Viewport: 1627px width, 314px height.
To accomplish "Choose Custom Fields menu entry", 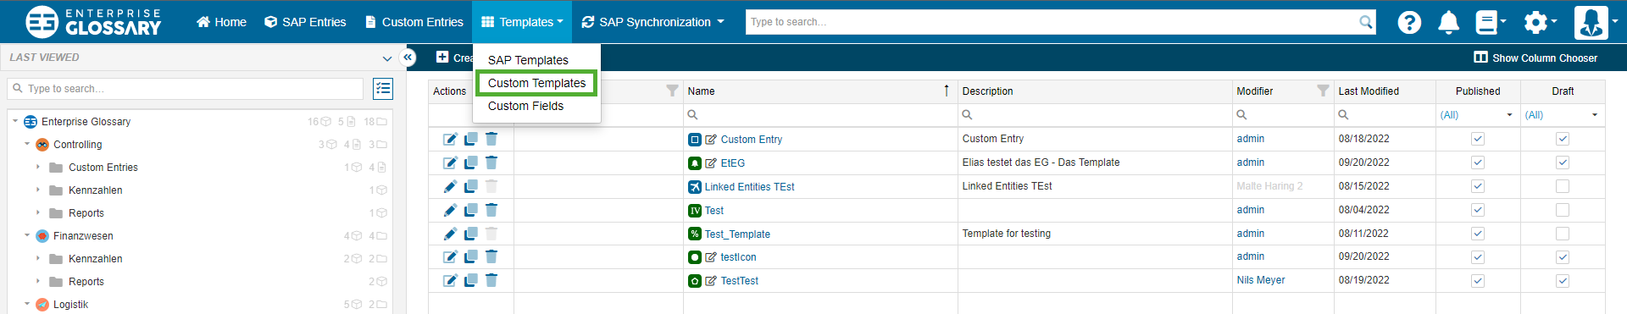I will point(525,106).
